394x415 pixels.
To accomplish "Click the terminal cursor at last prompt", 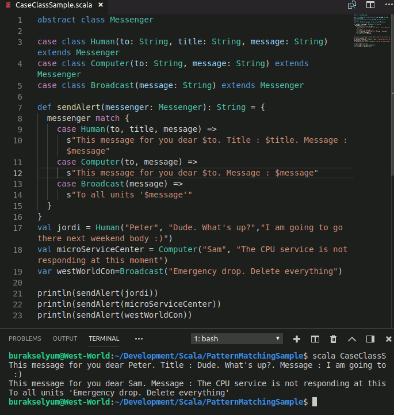I will (315, 402).
